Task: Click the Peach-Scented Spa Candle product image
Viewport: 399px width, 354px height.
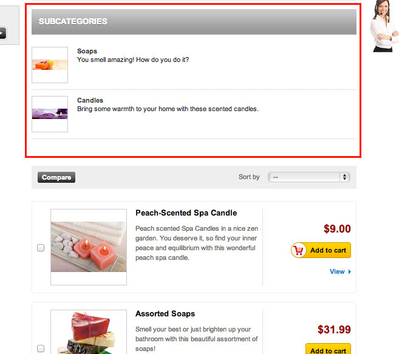Action: pos(89,247)
